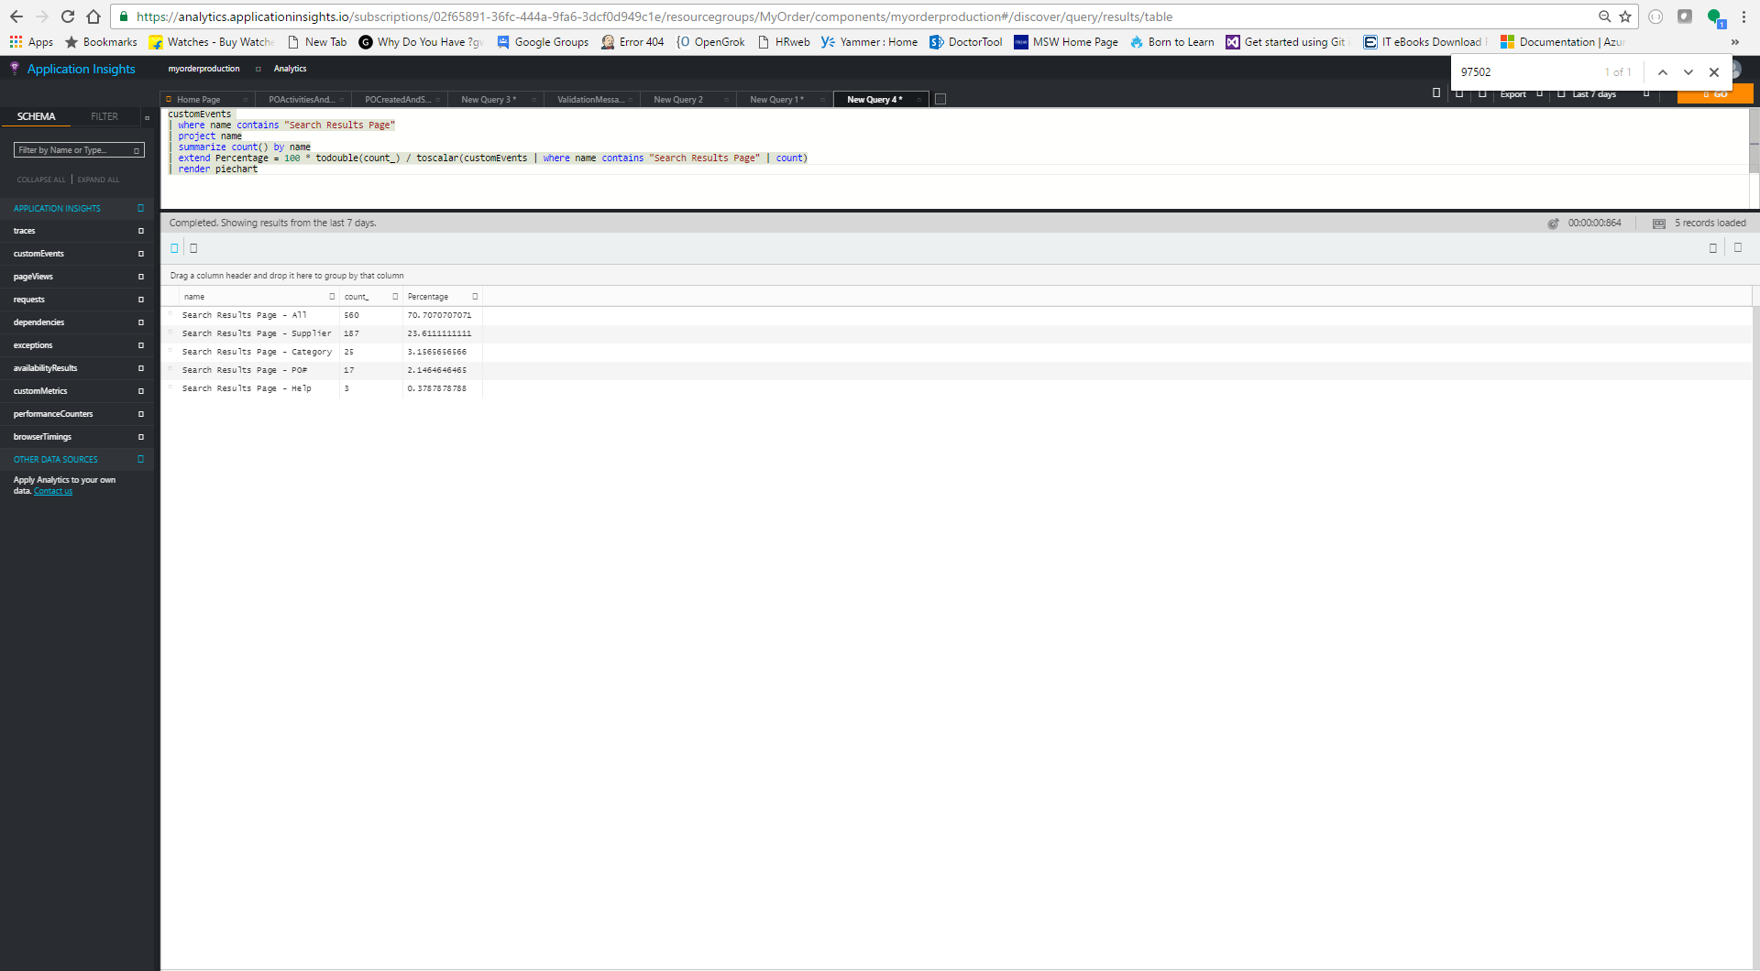Click the icon next to traces table

pyautogui.click(x=140, y=231)
